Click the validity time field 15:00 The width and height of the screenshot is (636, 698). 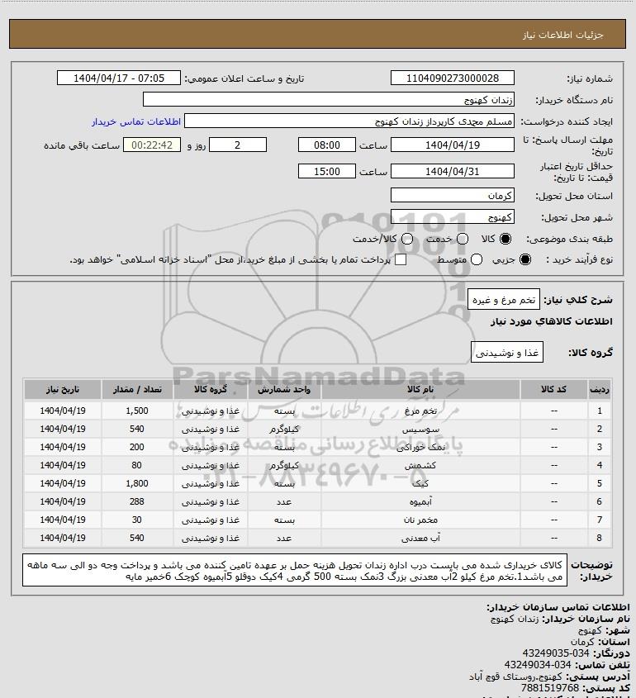[x=327, y=171]
